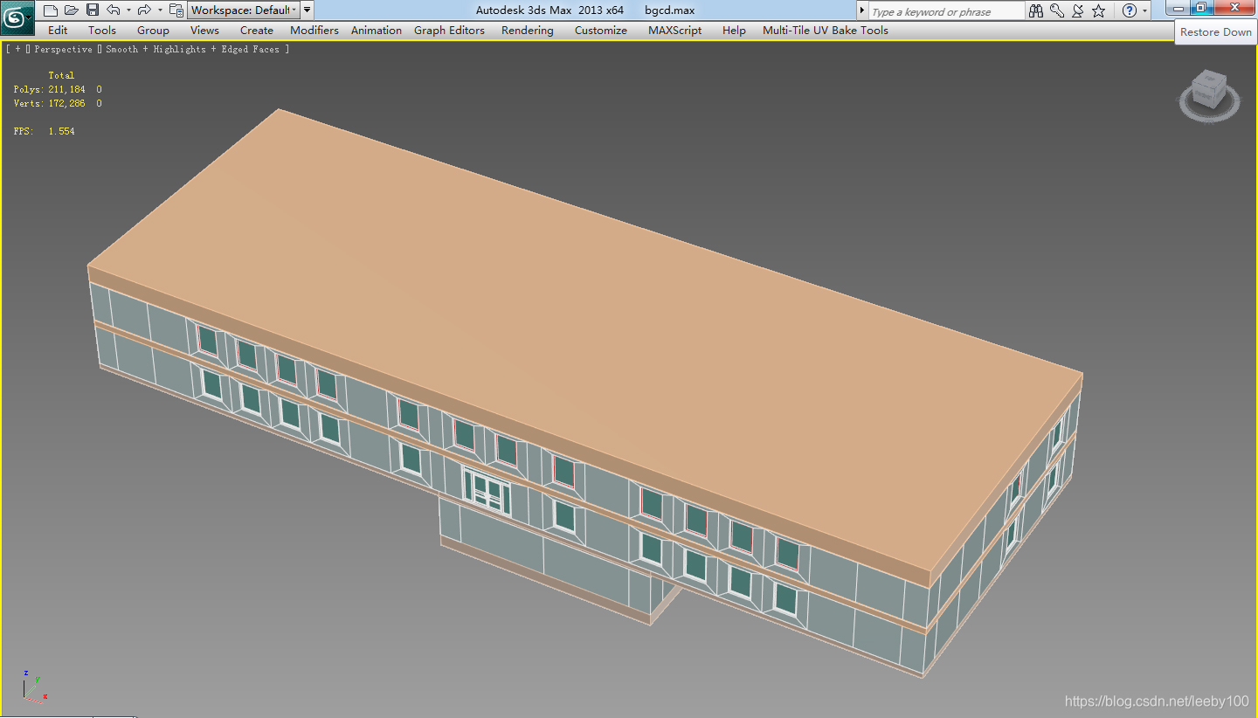Open the Customize menu
This screenshot has width=1258, height=718.
tap(601, 30)
